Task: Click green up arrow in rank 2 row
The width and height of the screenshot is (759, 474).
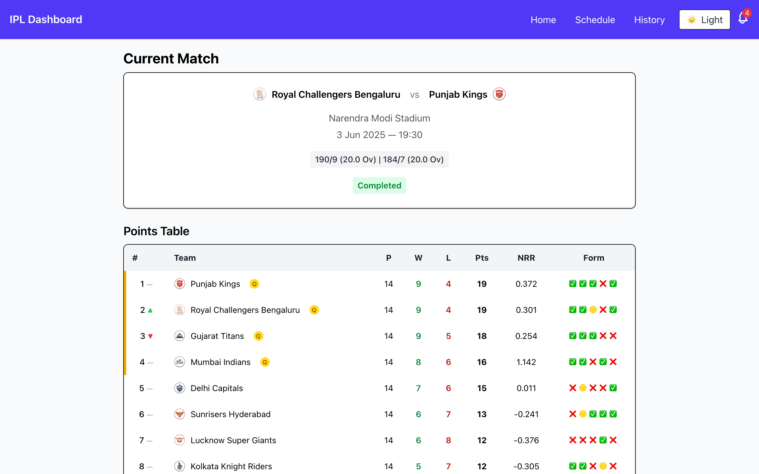Action: click(x=150, y=310)
